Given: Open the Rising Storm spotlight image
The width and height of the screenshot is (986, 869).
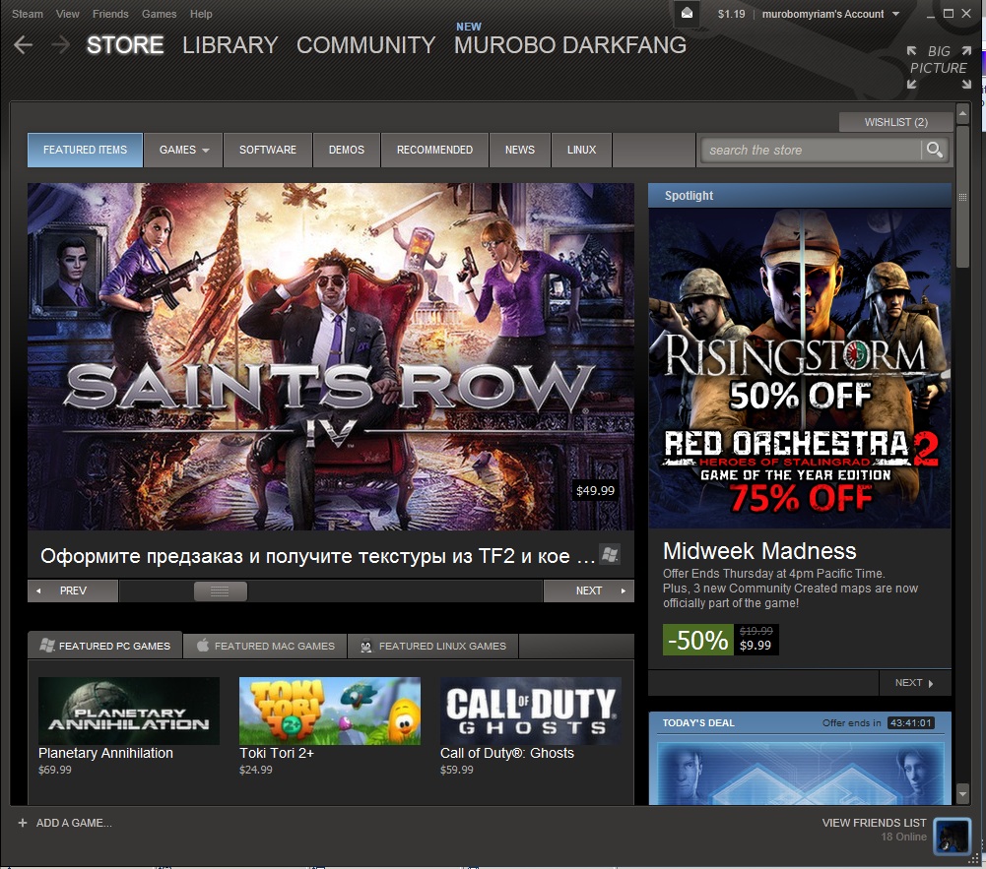Looking at the screenshot, I should [800, 368].
